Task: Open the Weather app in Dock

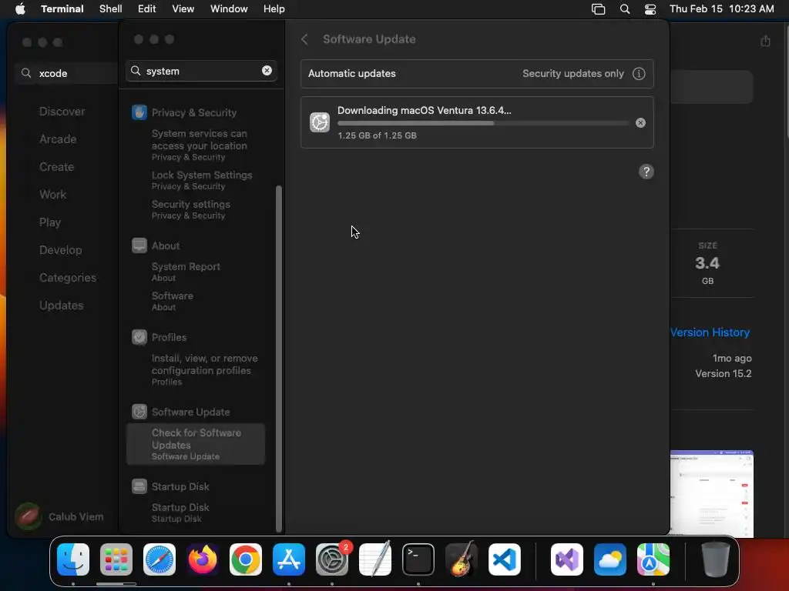Action: [x=610, y=559]
